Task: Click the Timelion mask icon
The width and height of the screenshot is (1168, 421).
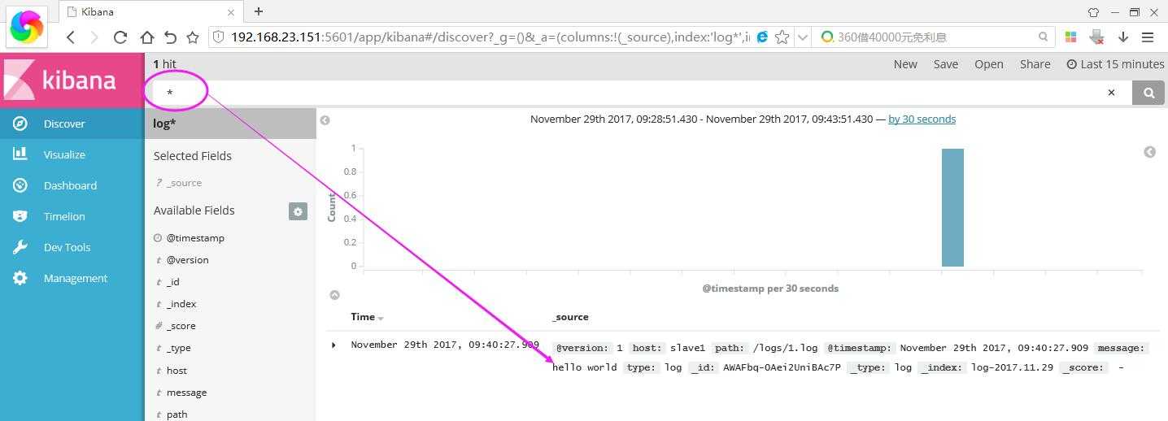Action: pyautogui.click(x=20, y=216)
